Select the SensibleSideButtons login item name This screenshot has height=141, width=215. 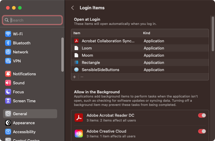coord(100,70)
